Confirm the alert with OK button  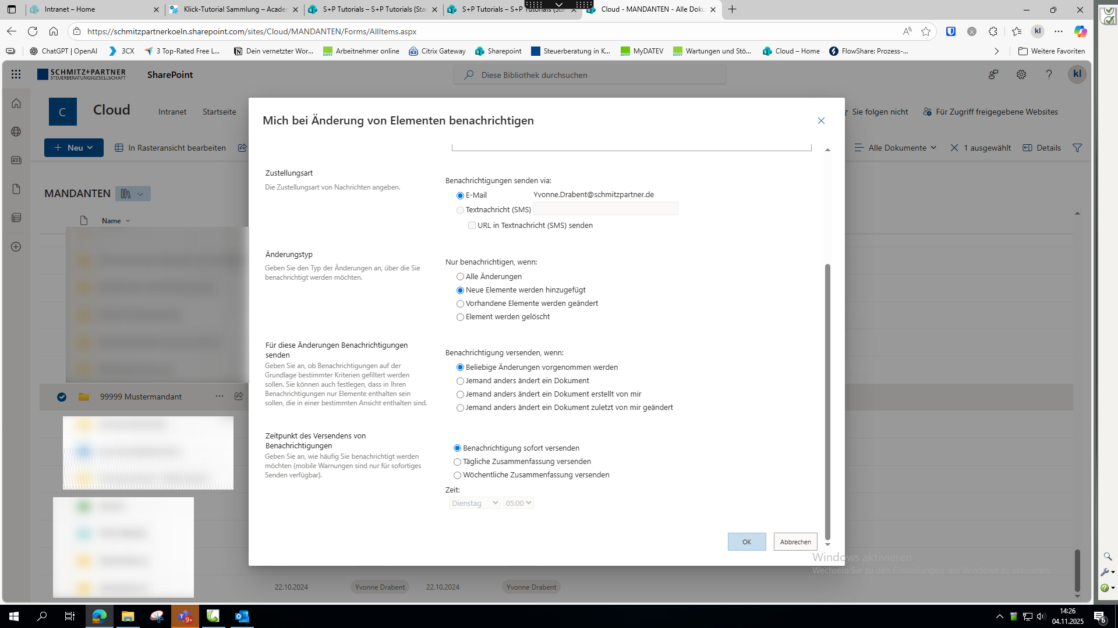[746, 541]
